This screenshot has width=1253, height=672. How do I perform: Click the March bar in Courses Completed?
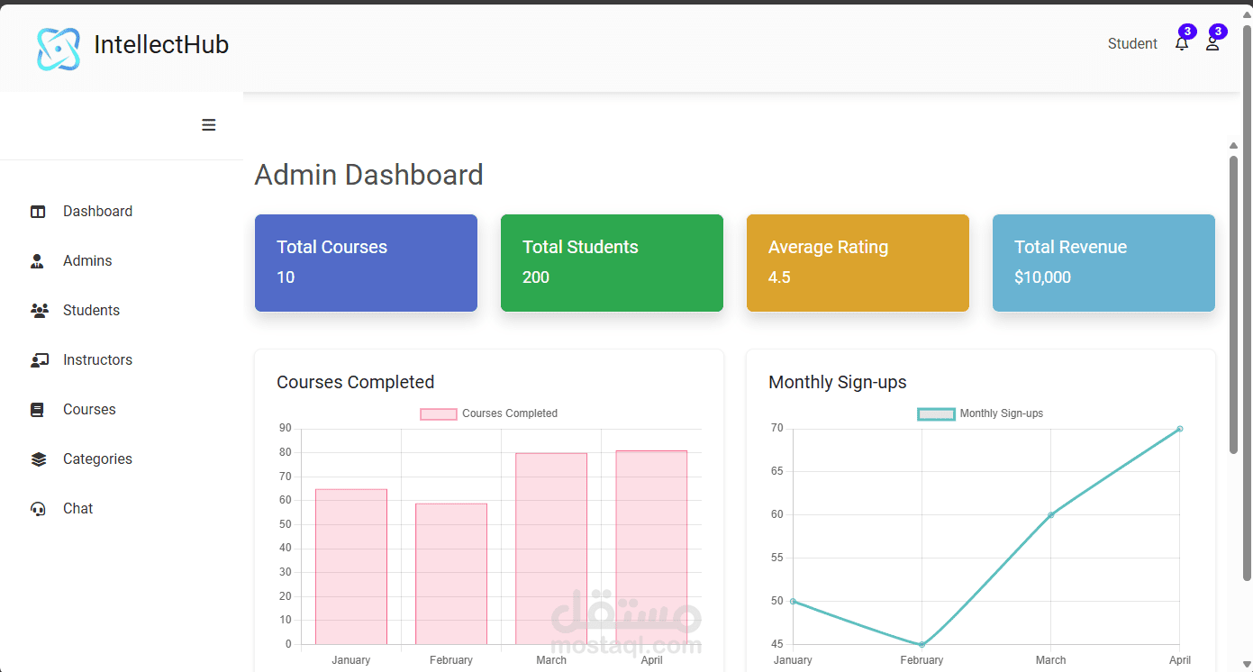551,549
